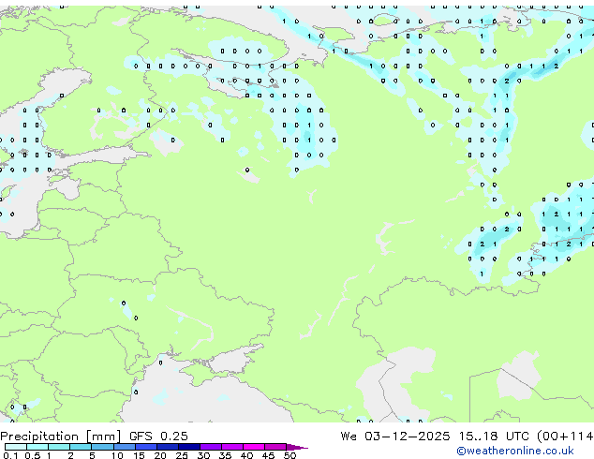Screen dimensions: 594x459
Task: Pick the legend swatch between 0.1 and 0.5
Action: pyautogui.click(x=16, y=447)
